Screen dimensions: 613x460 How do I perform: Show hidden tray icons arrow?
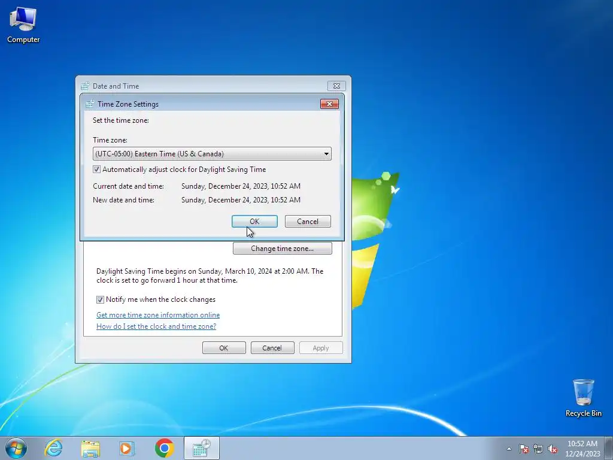pyautogui.click(x=509, y=449)
